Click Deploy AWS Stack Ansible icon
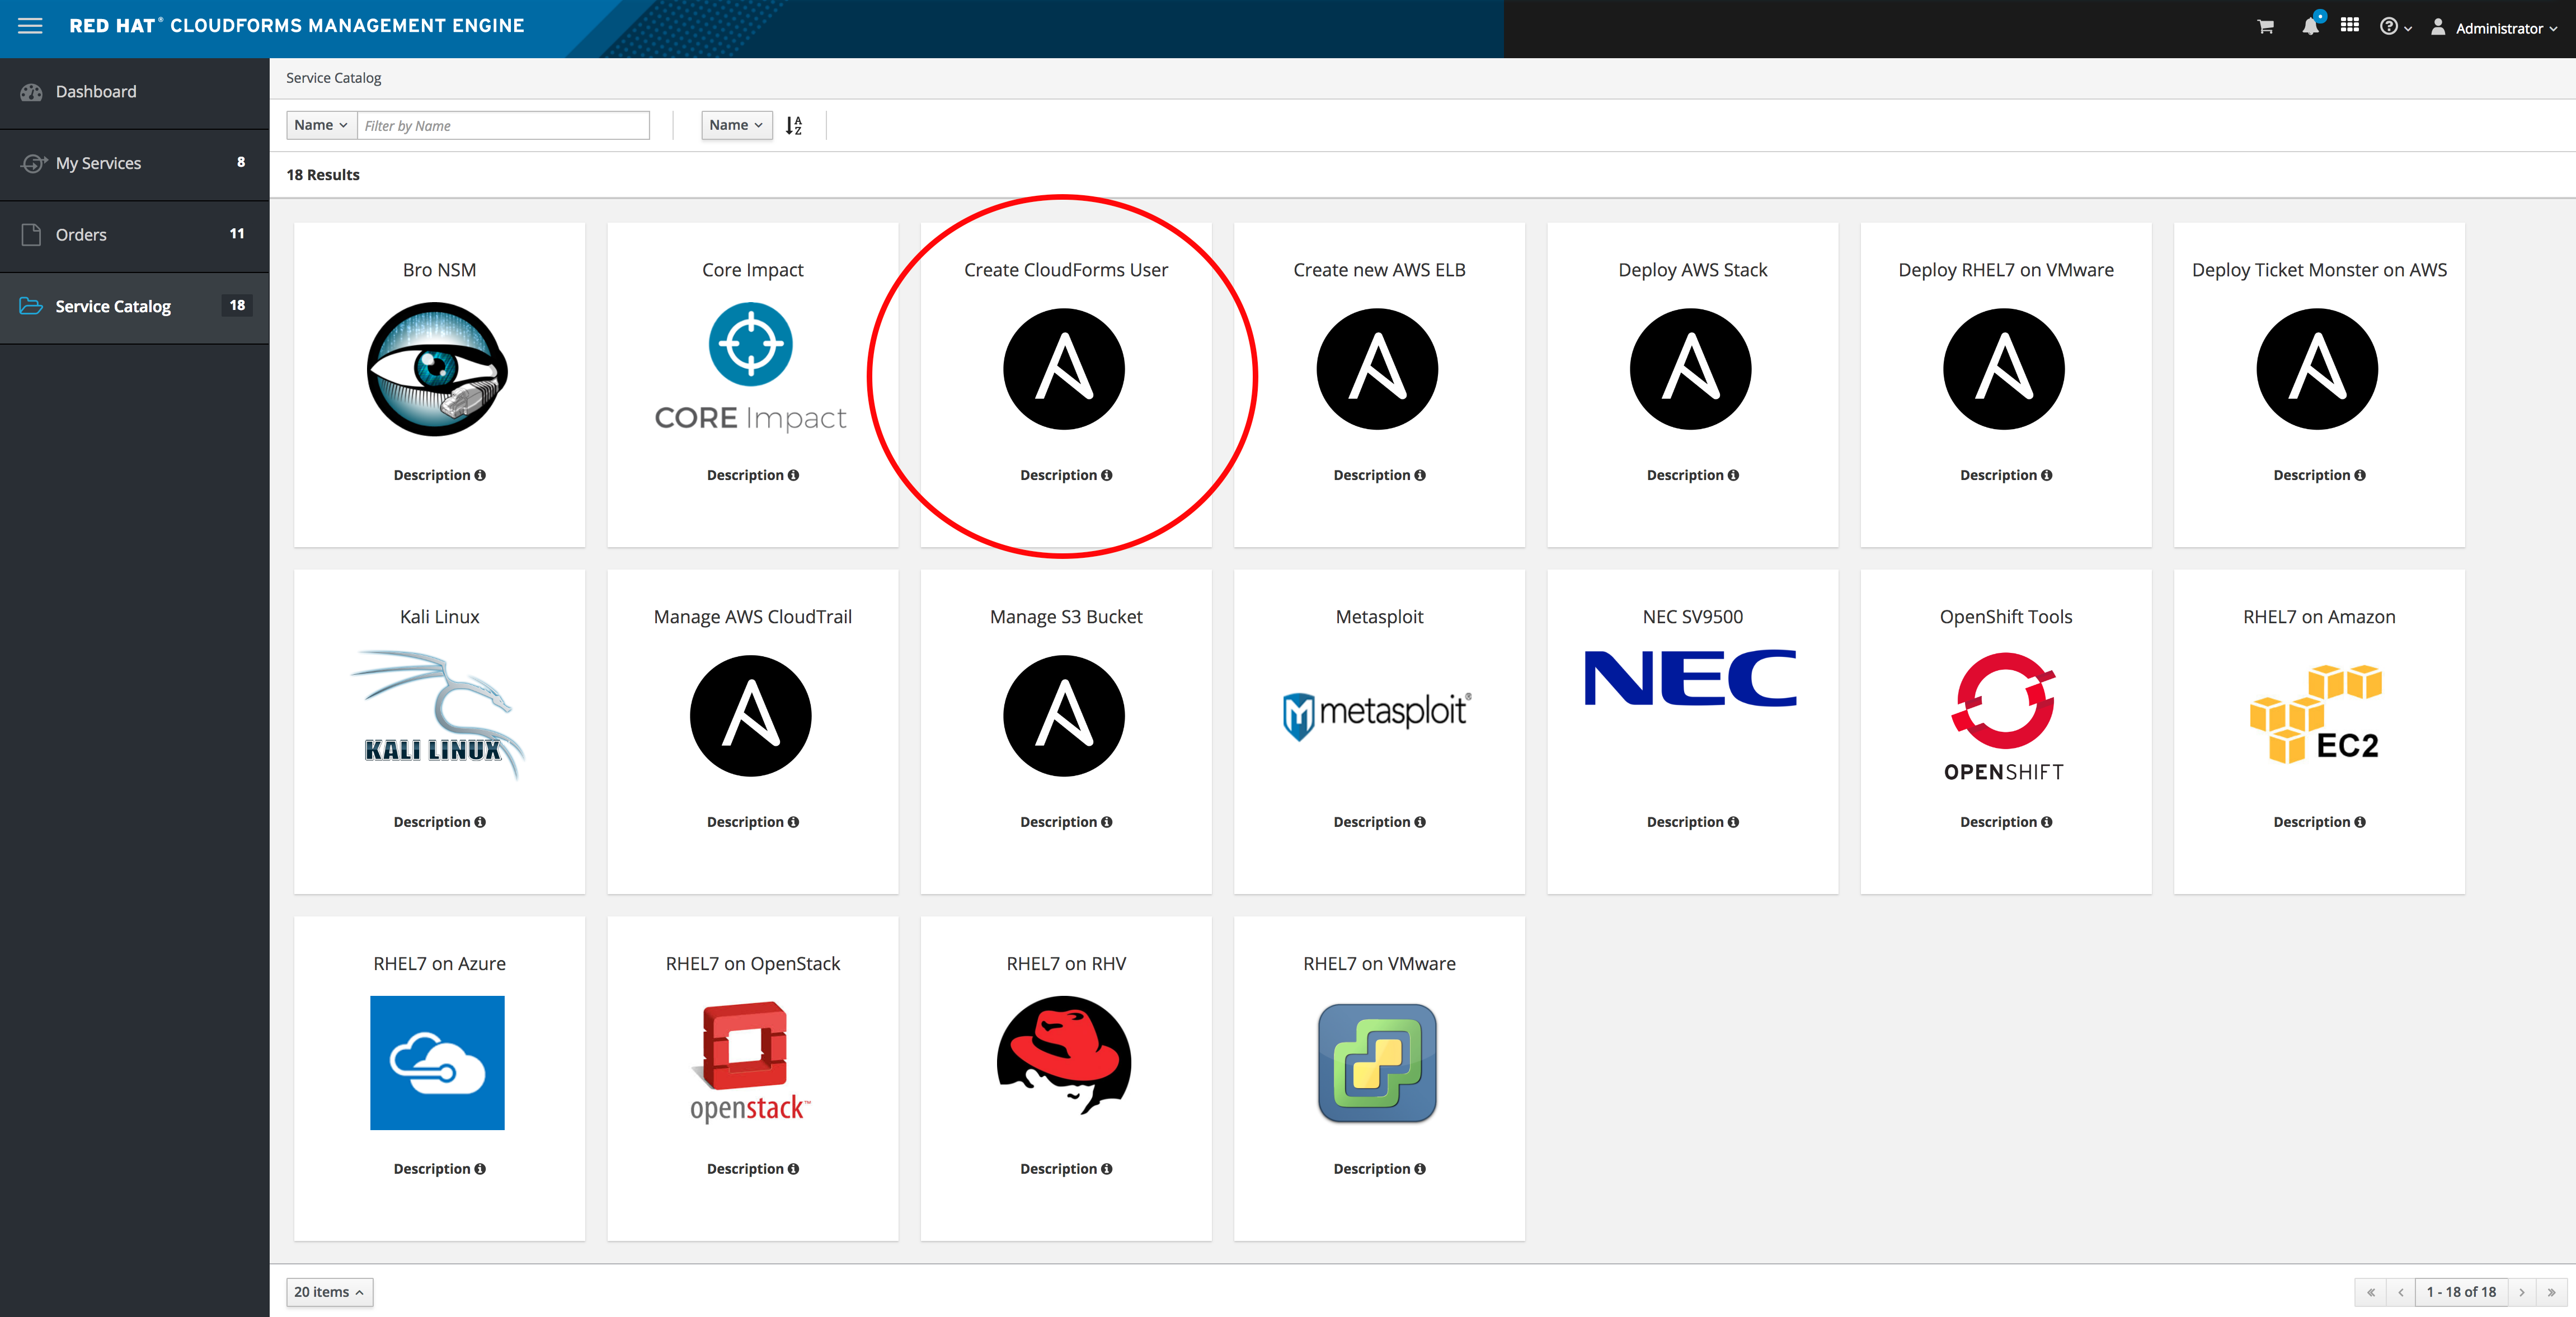Image resolution: width=2576 pixels, height=1317 pixels. 1690,369
